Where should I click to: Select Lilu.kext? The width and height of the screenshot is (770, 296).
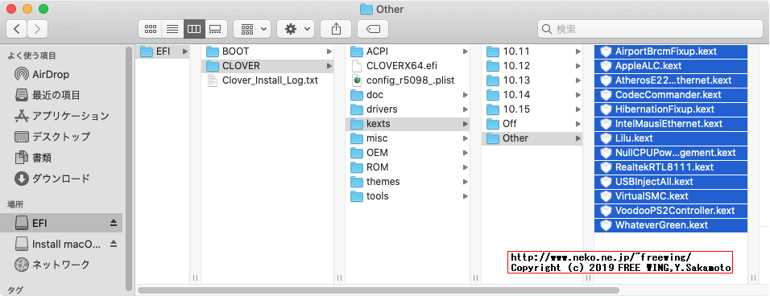click(671, 138)
